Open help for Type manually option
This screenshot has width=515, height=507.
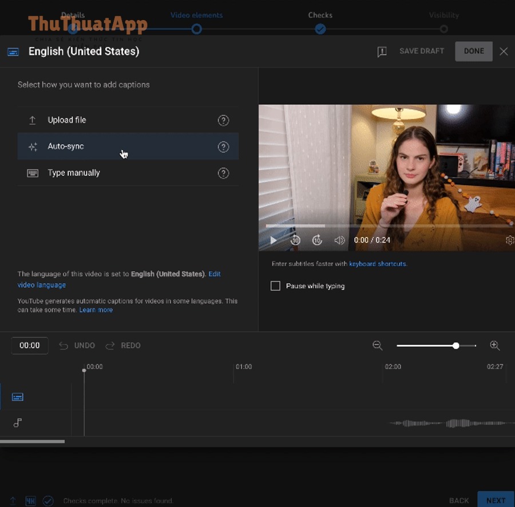(223, 173)
